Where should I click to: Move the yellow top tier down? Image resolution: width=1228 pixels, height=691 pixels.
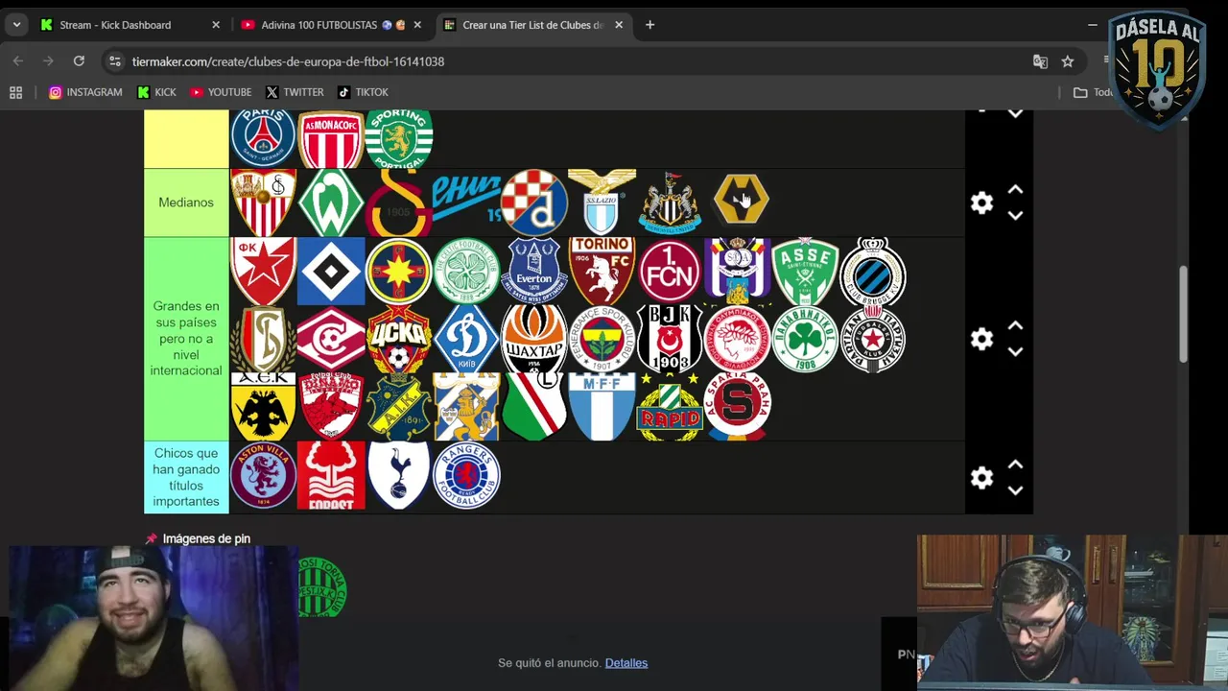click(1015, 113)
